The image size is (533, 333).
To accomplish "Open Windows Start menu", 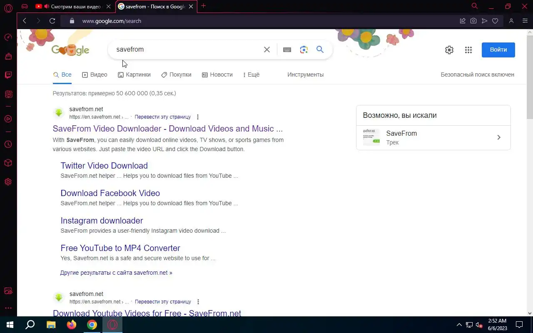I will coord(10,325).
